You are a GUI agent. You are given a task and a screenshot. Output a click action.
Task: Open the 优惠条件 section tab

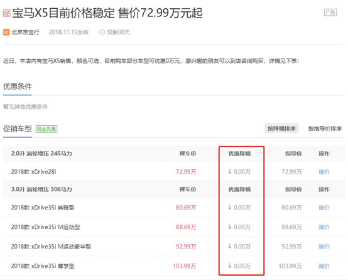[x=18, y=86]
